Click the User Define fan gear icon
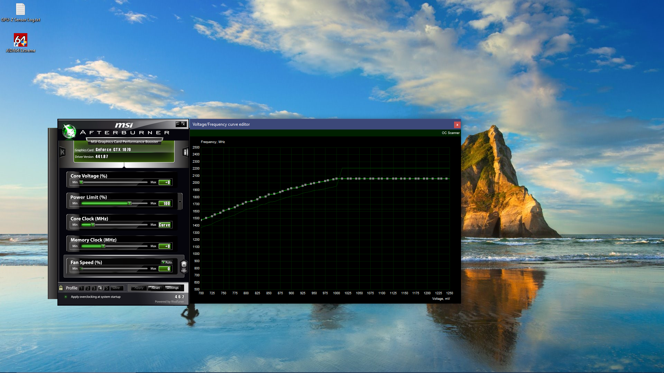The width and height of the screenshot is (664, 373). (184, 266)
